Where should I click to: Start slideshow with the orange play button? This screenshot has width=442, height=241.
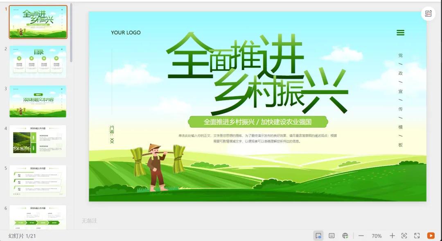431,236
